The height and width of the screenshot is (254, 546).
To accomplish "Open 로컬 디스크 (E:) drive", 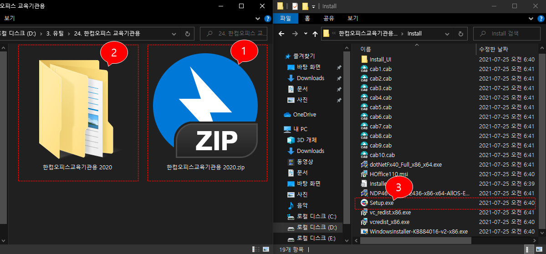I will 311,239.
